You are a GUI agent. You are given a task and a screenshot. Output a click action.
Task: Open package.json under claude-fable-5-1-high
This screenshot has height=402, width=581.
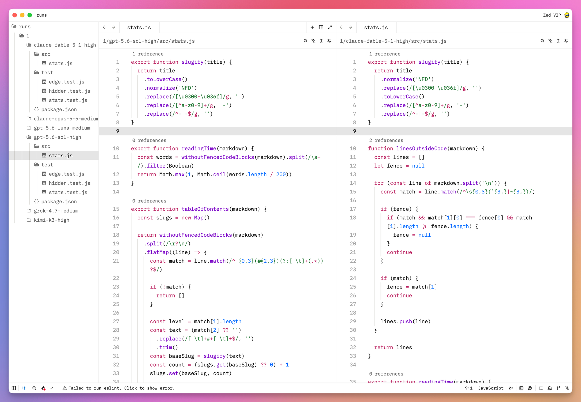pyautogui.click(x=55, y=110)
